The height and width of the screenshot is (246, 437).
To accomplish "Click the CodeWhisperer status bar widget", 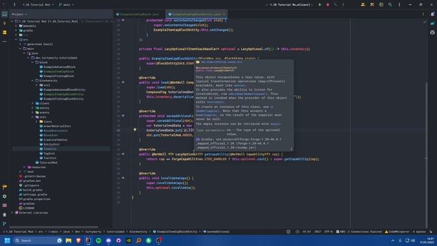I will pyautogui.click(x=397, y=232).
